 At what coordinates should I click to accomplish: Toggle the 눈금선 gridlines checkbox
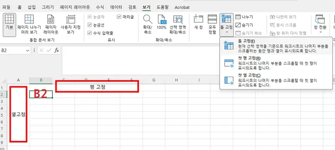click(90, 25)
